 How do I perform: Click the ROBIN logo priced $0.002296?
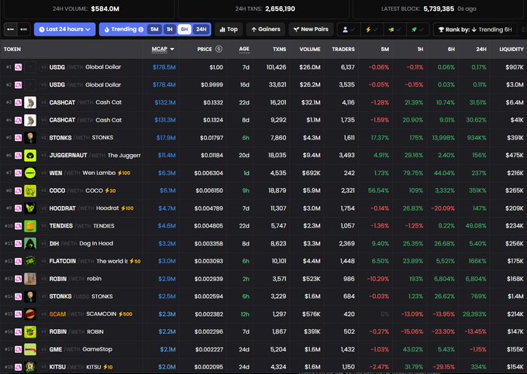click(x=30, y=331)
